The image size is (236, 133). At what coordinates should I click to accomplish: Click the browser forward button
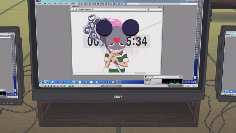(75, 9)
